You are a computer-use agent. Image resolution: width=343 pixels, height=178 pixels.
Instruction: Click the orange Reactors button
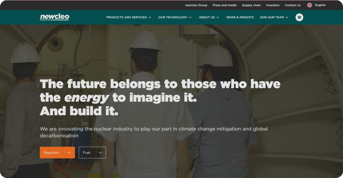[x=57, y=153]
